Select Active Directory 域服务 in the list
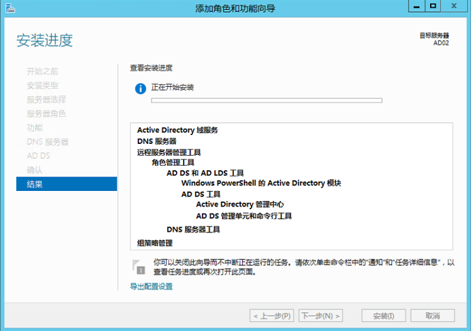This screenshot has height=331, width=471. [x=177, y=130]
